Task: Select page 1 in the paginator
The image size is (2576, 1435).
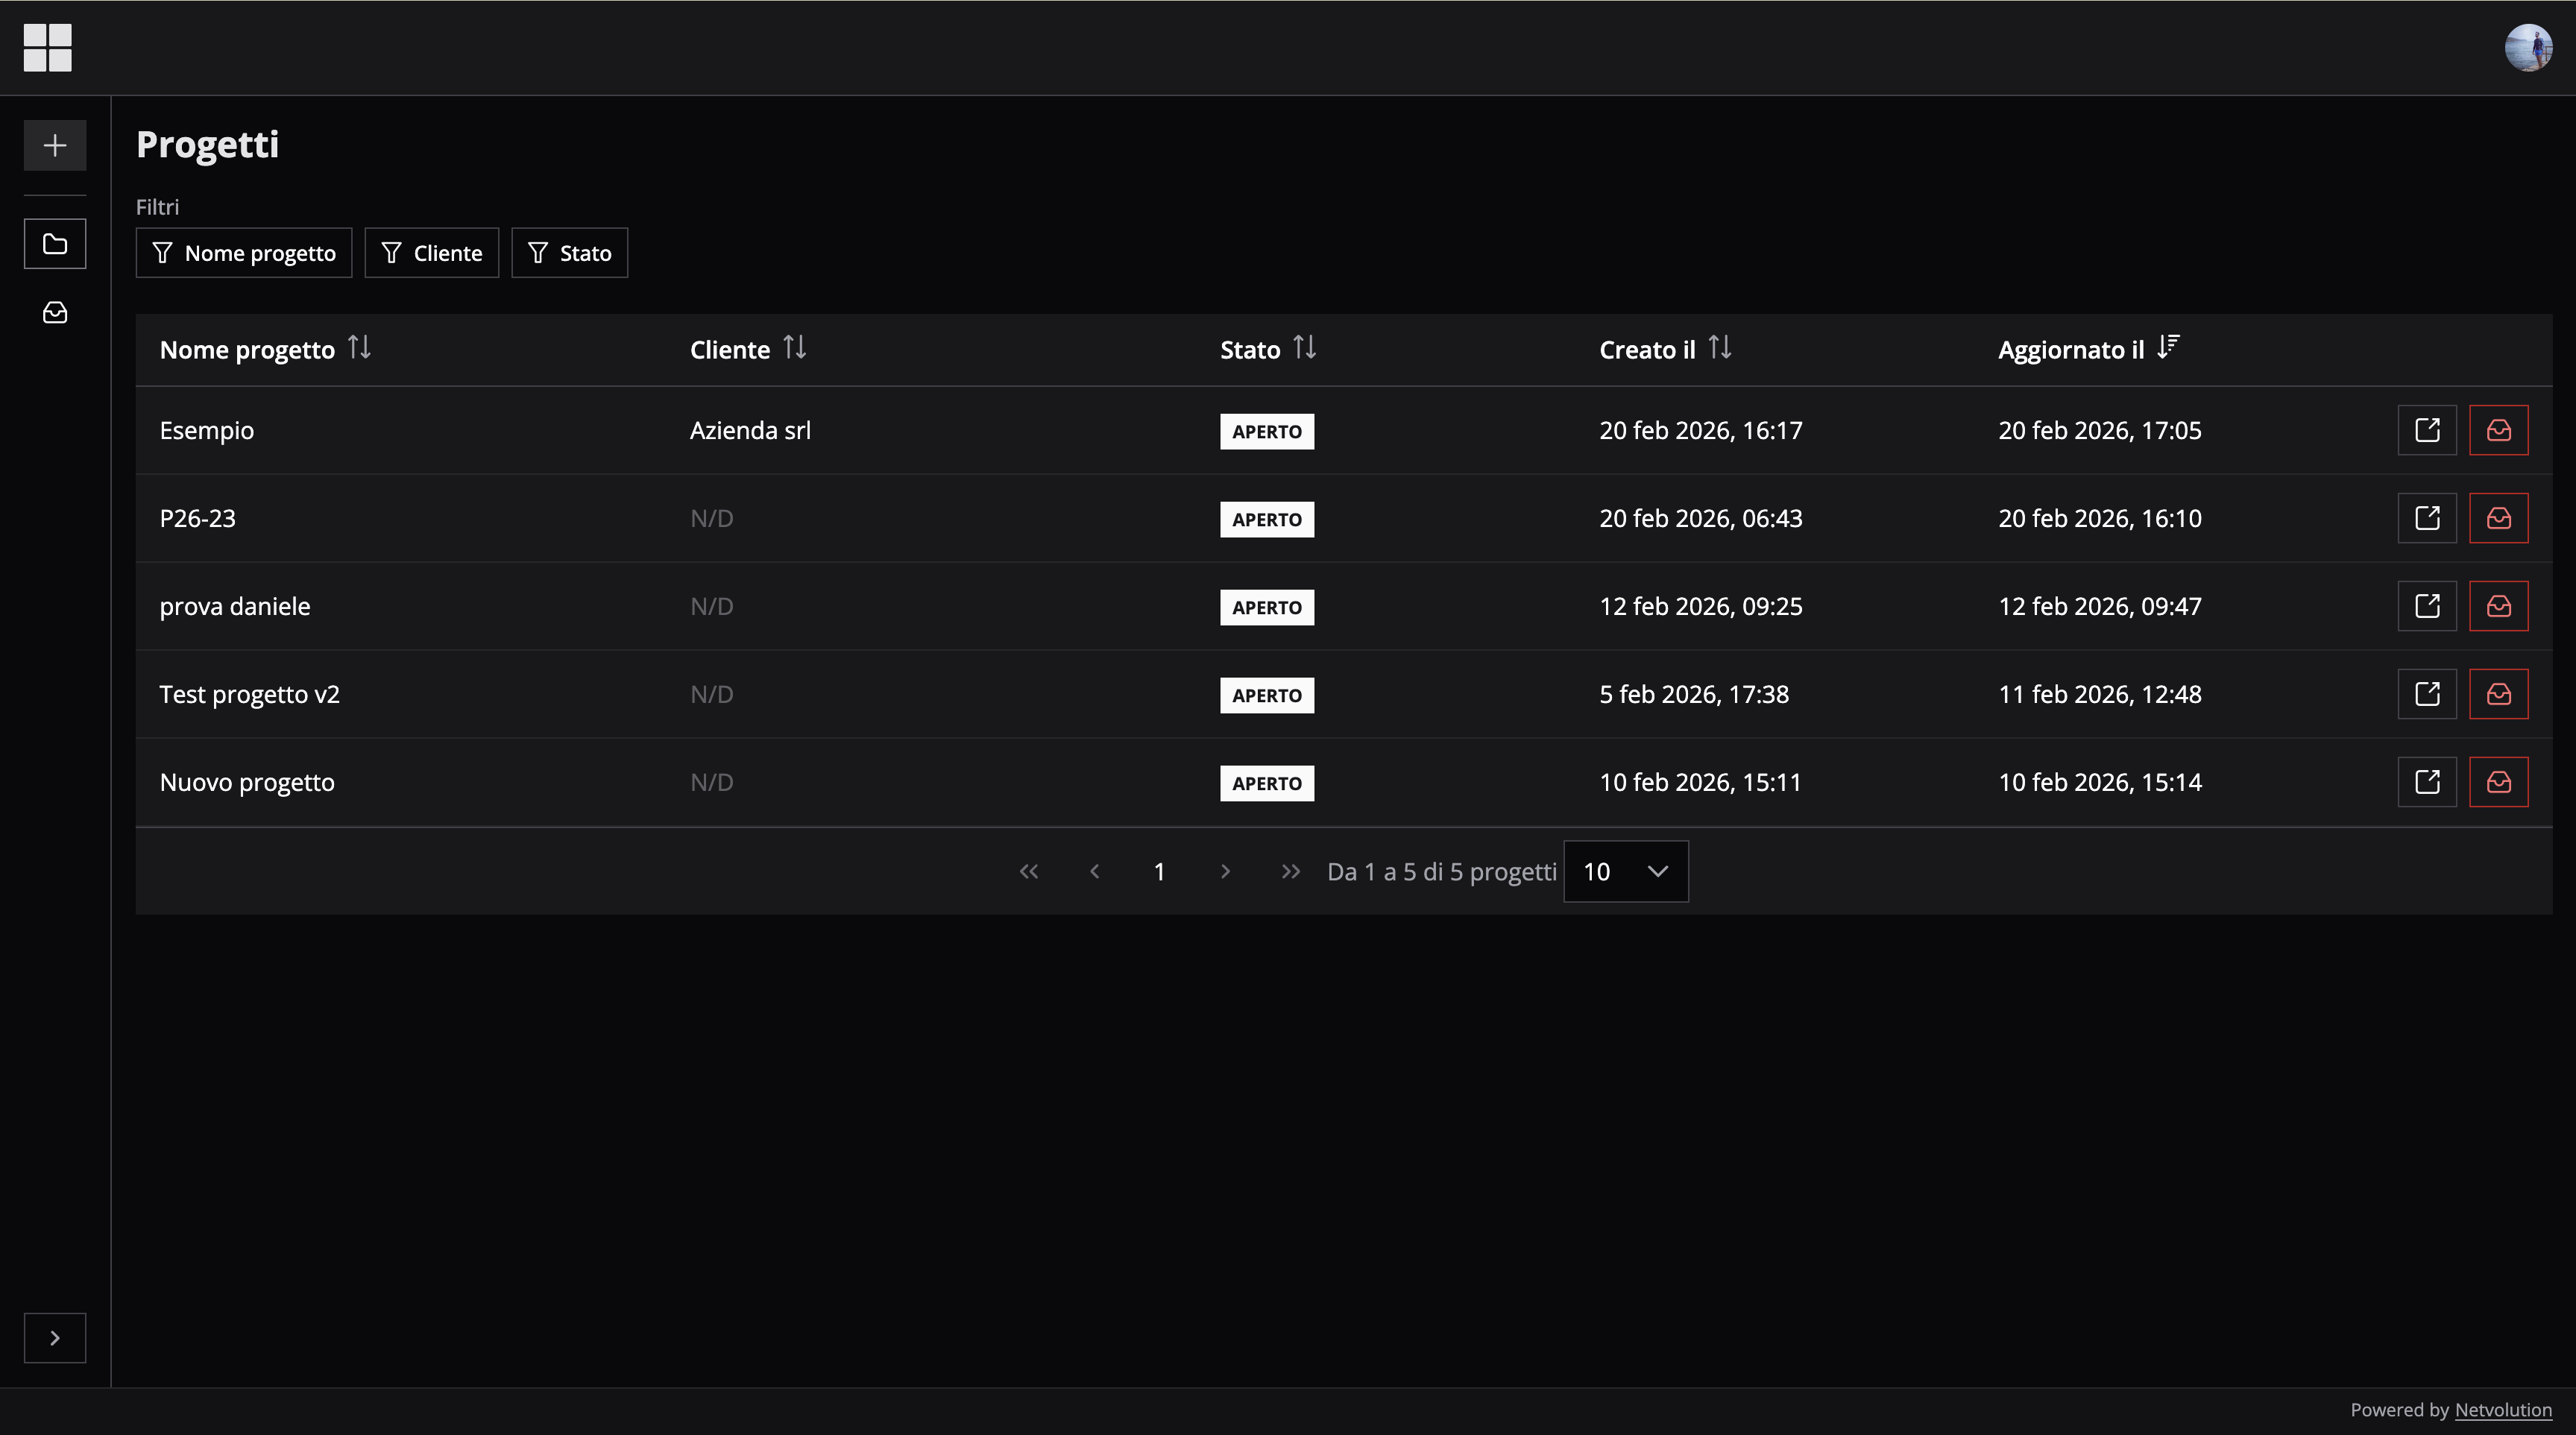Action: pyautogui.click(x=1159, y=871)
